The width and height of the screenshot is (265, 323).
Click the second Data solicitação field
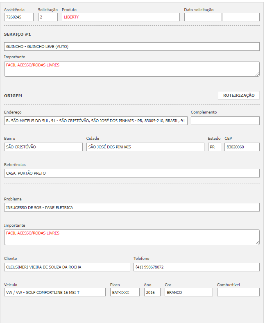coord(241,17)
